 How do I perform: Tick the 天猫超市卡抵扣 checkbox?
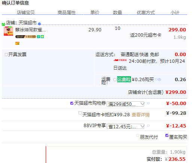coord(80,113)
